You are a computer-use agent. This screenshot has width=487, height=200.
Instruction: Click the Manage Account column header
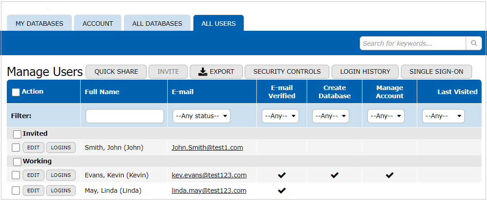390,92
